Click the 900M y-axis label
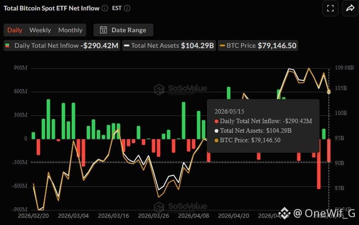 click(x=20, y=68)
